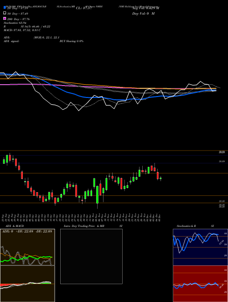Click the 'Stochastics: 63.94' reading

15,23
